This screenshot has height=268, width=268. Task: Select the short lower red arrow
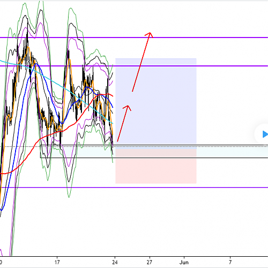[124, 124]
